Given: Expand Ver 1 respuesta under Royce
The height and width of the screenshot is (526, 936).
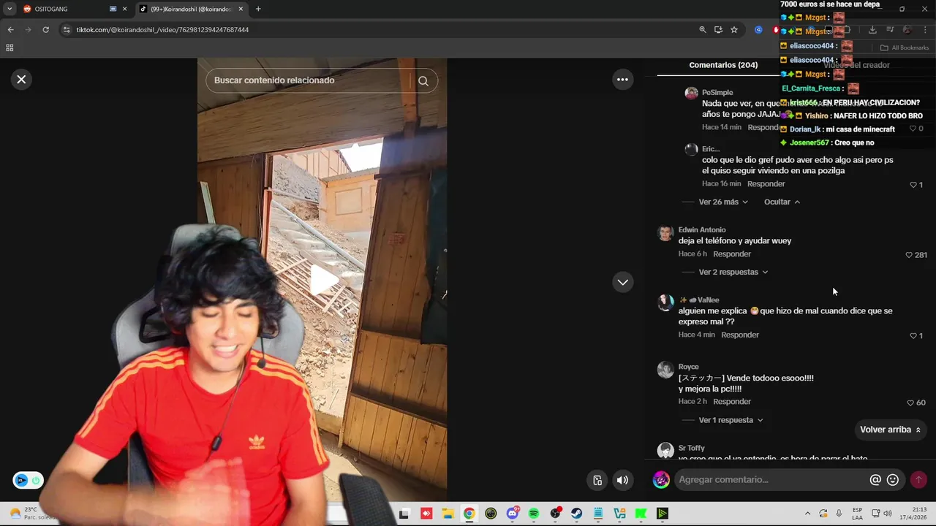Looking at the screenshot, I should 731,420.
